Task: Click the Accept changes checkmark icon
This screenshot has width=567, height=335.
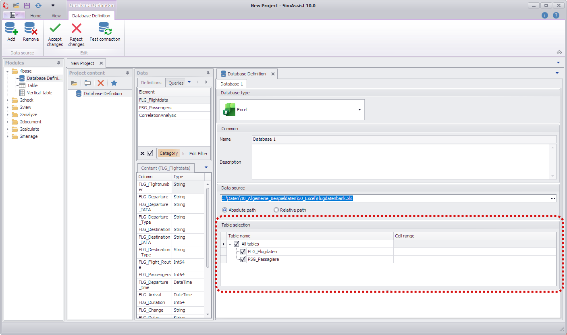Action: [55, 29]
